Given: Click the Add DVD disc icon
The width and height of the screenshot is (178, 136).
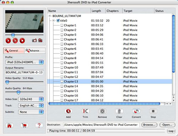Looking at the screenshot, I should point(68,111).
